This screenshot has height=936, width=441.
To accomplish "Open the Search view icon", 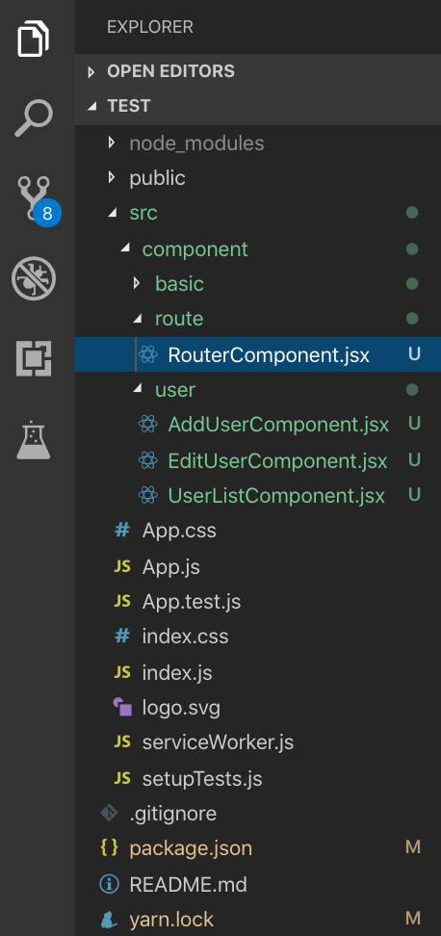I will tap(34, 118).
